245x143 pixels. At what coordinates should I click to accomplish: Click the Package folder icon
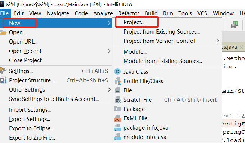click(x=117, y=109)
